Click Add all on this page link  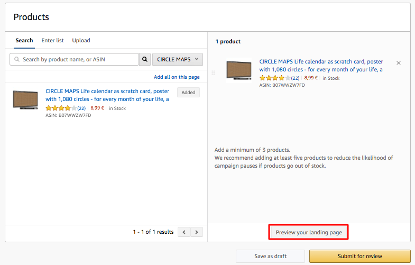click(177, 77)
